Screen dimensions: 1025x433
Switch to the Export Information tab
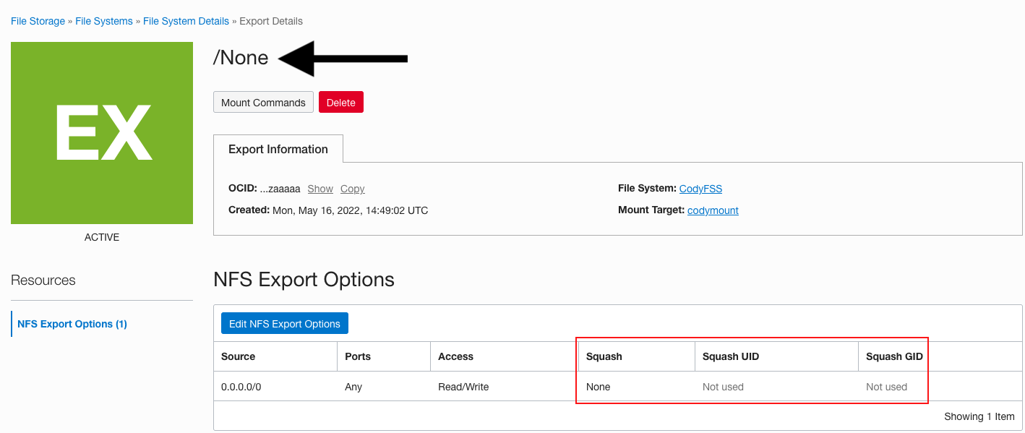tap(279, 149)
